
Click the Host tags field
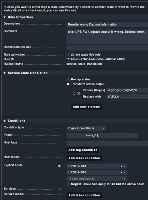(107, 143)
